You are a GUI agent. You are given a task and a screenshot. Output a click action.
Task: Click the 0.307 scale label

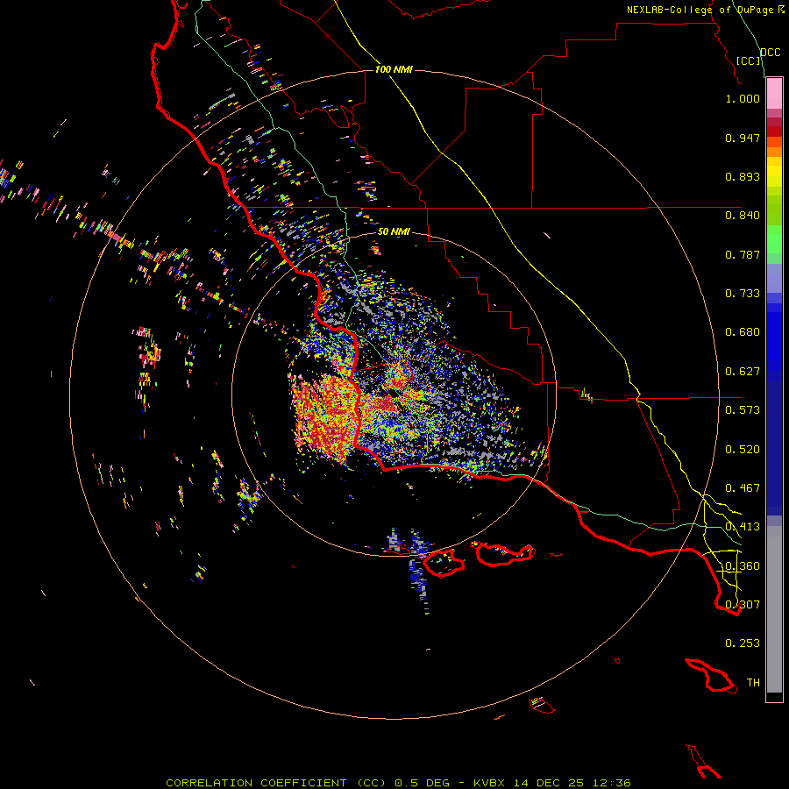pos(743,604)
